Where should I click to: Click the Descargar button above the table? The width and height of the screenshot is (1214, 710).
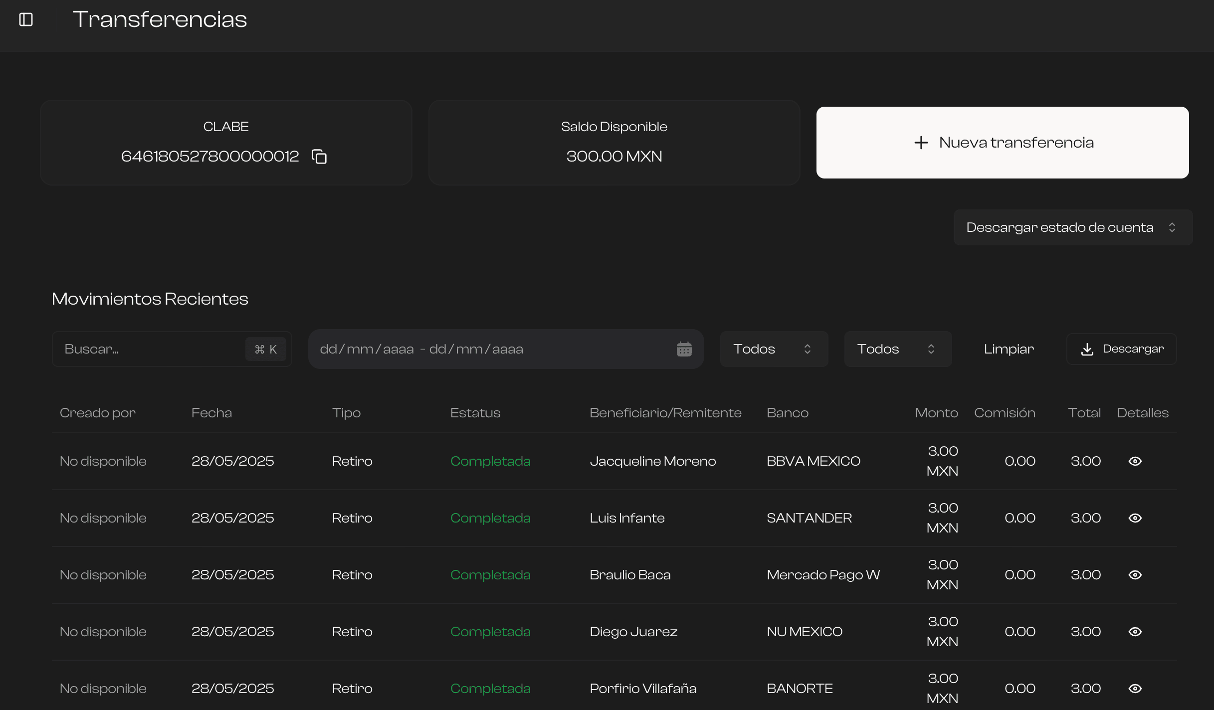coord(1121,349)
